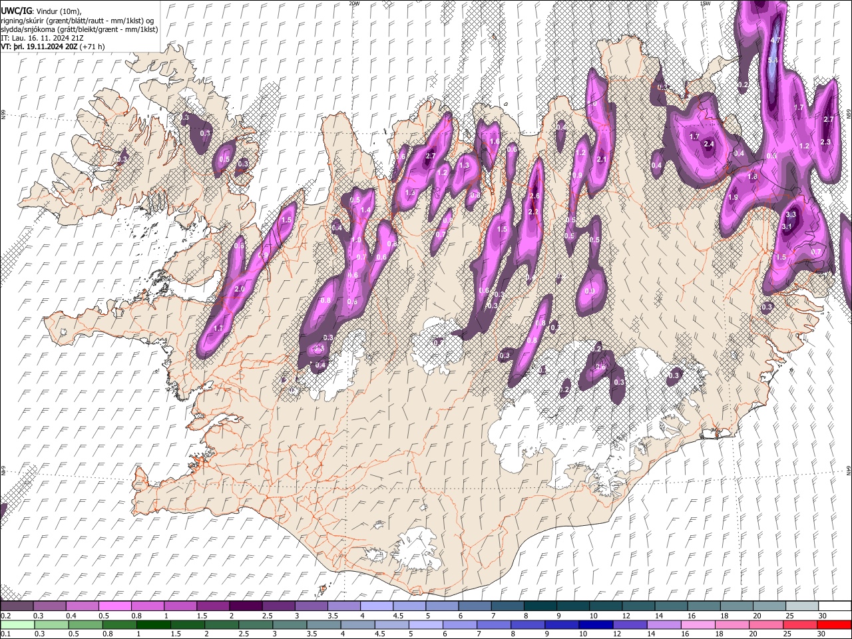Click the 5.4 precipitation value on the map
The image size is (852, 639).
(773, 61)
